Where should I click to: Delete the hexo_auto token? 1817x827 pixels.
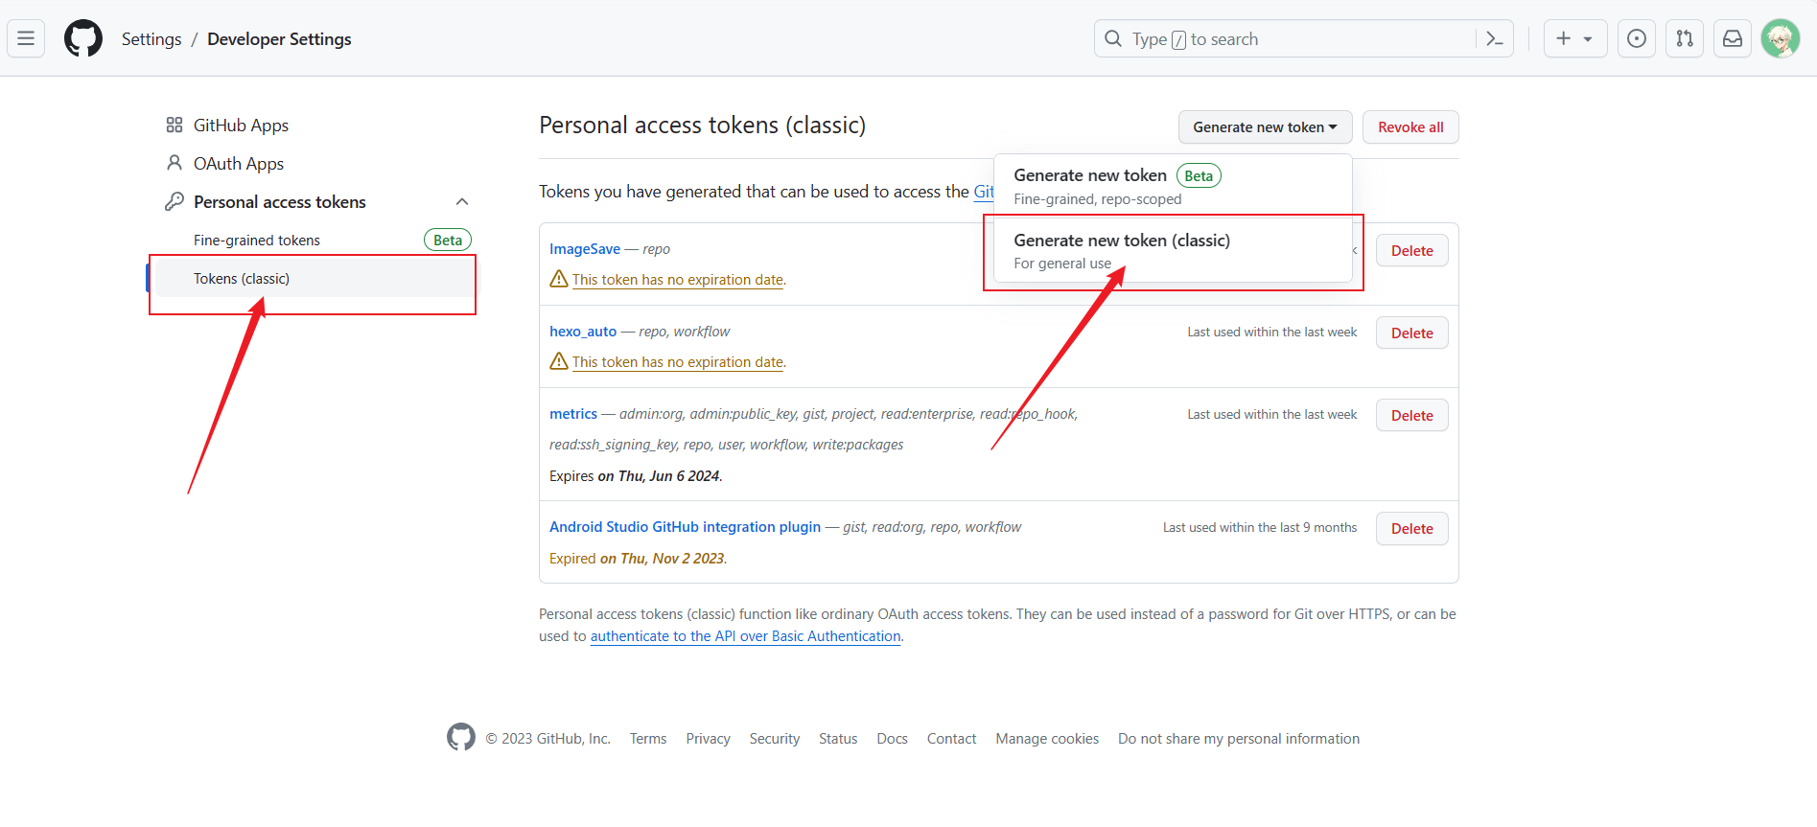click(x=1411, y=333)
